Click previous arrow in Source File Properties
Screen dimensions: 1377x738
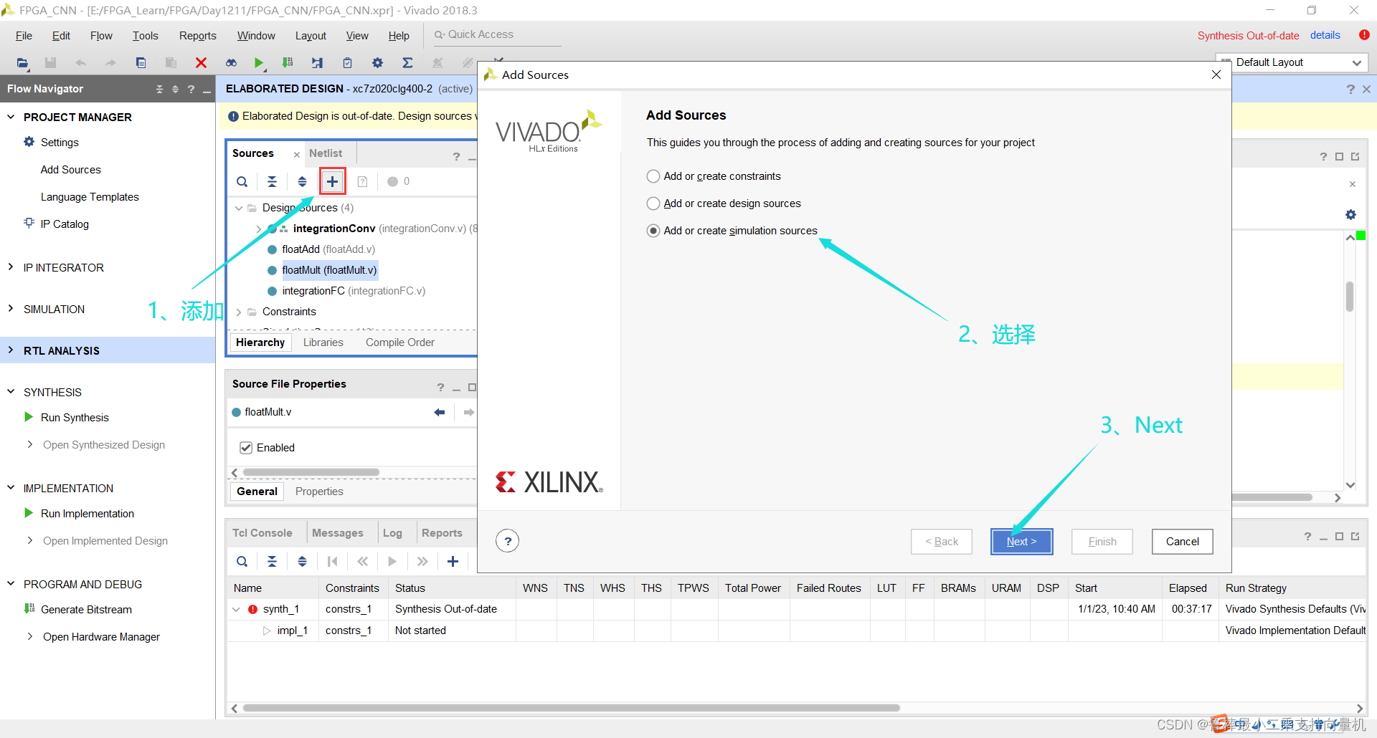[x=440, y=412]
